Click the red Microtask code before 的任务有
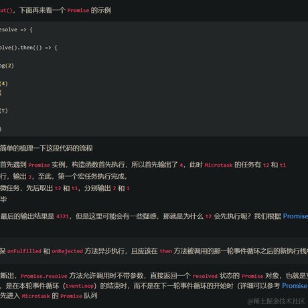The height and width of the screenshot is (308, 308). [x=218, y=165]
